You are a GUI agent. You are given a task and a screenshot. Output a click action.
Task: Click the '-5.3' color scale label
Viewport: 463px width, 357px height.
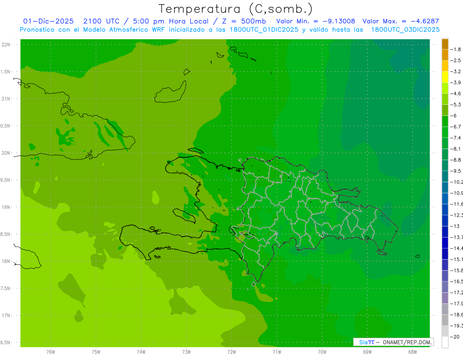(x=456, y=105)
